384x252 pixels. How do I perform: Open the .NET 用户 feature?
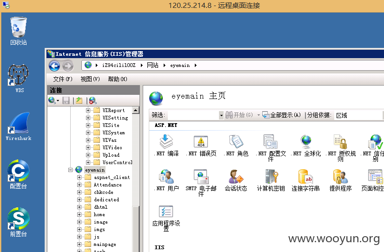[x=166, y=180]
